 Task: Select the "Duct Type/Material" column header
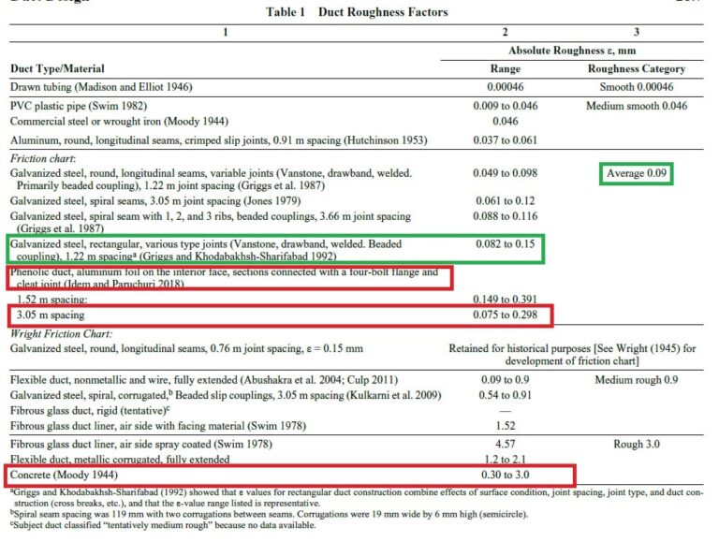pyautogui.click(x=57, y=68)
